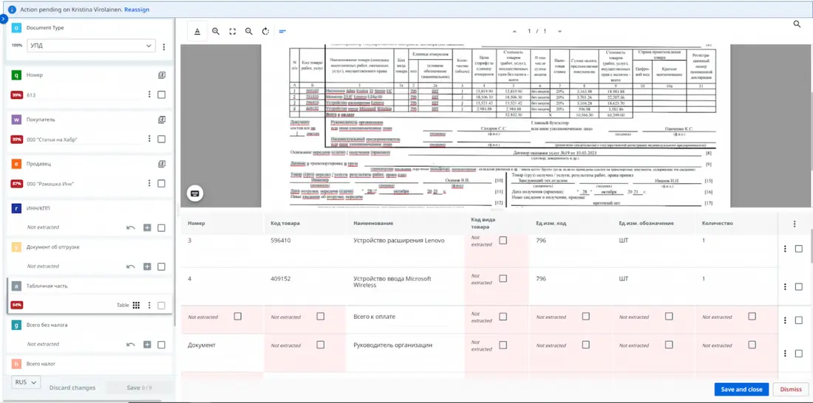Undo the ИНН/КПП field change
813x403 pixels.
tap(131, 227)
